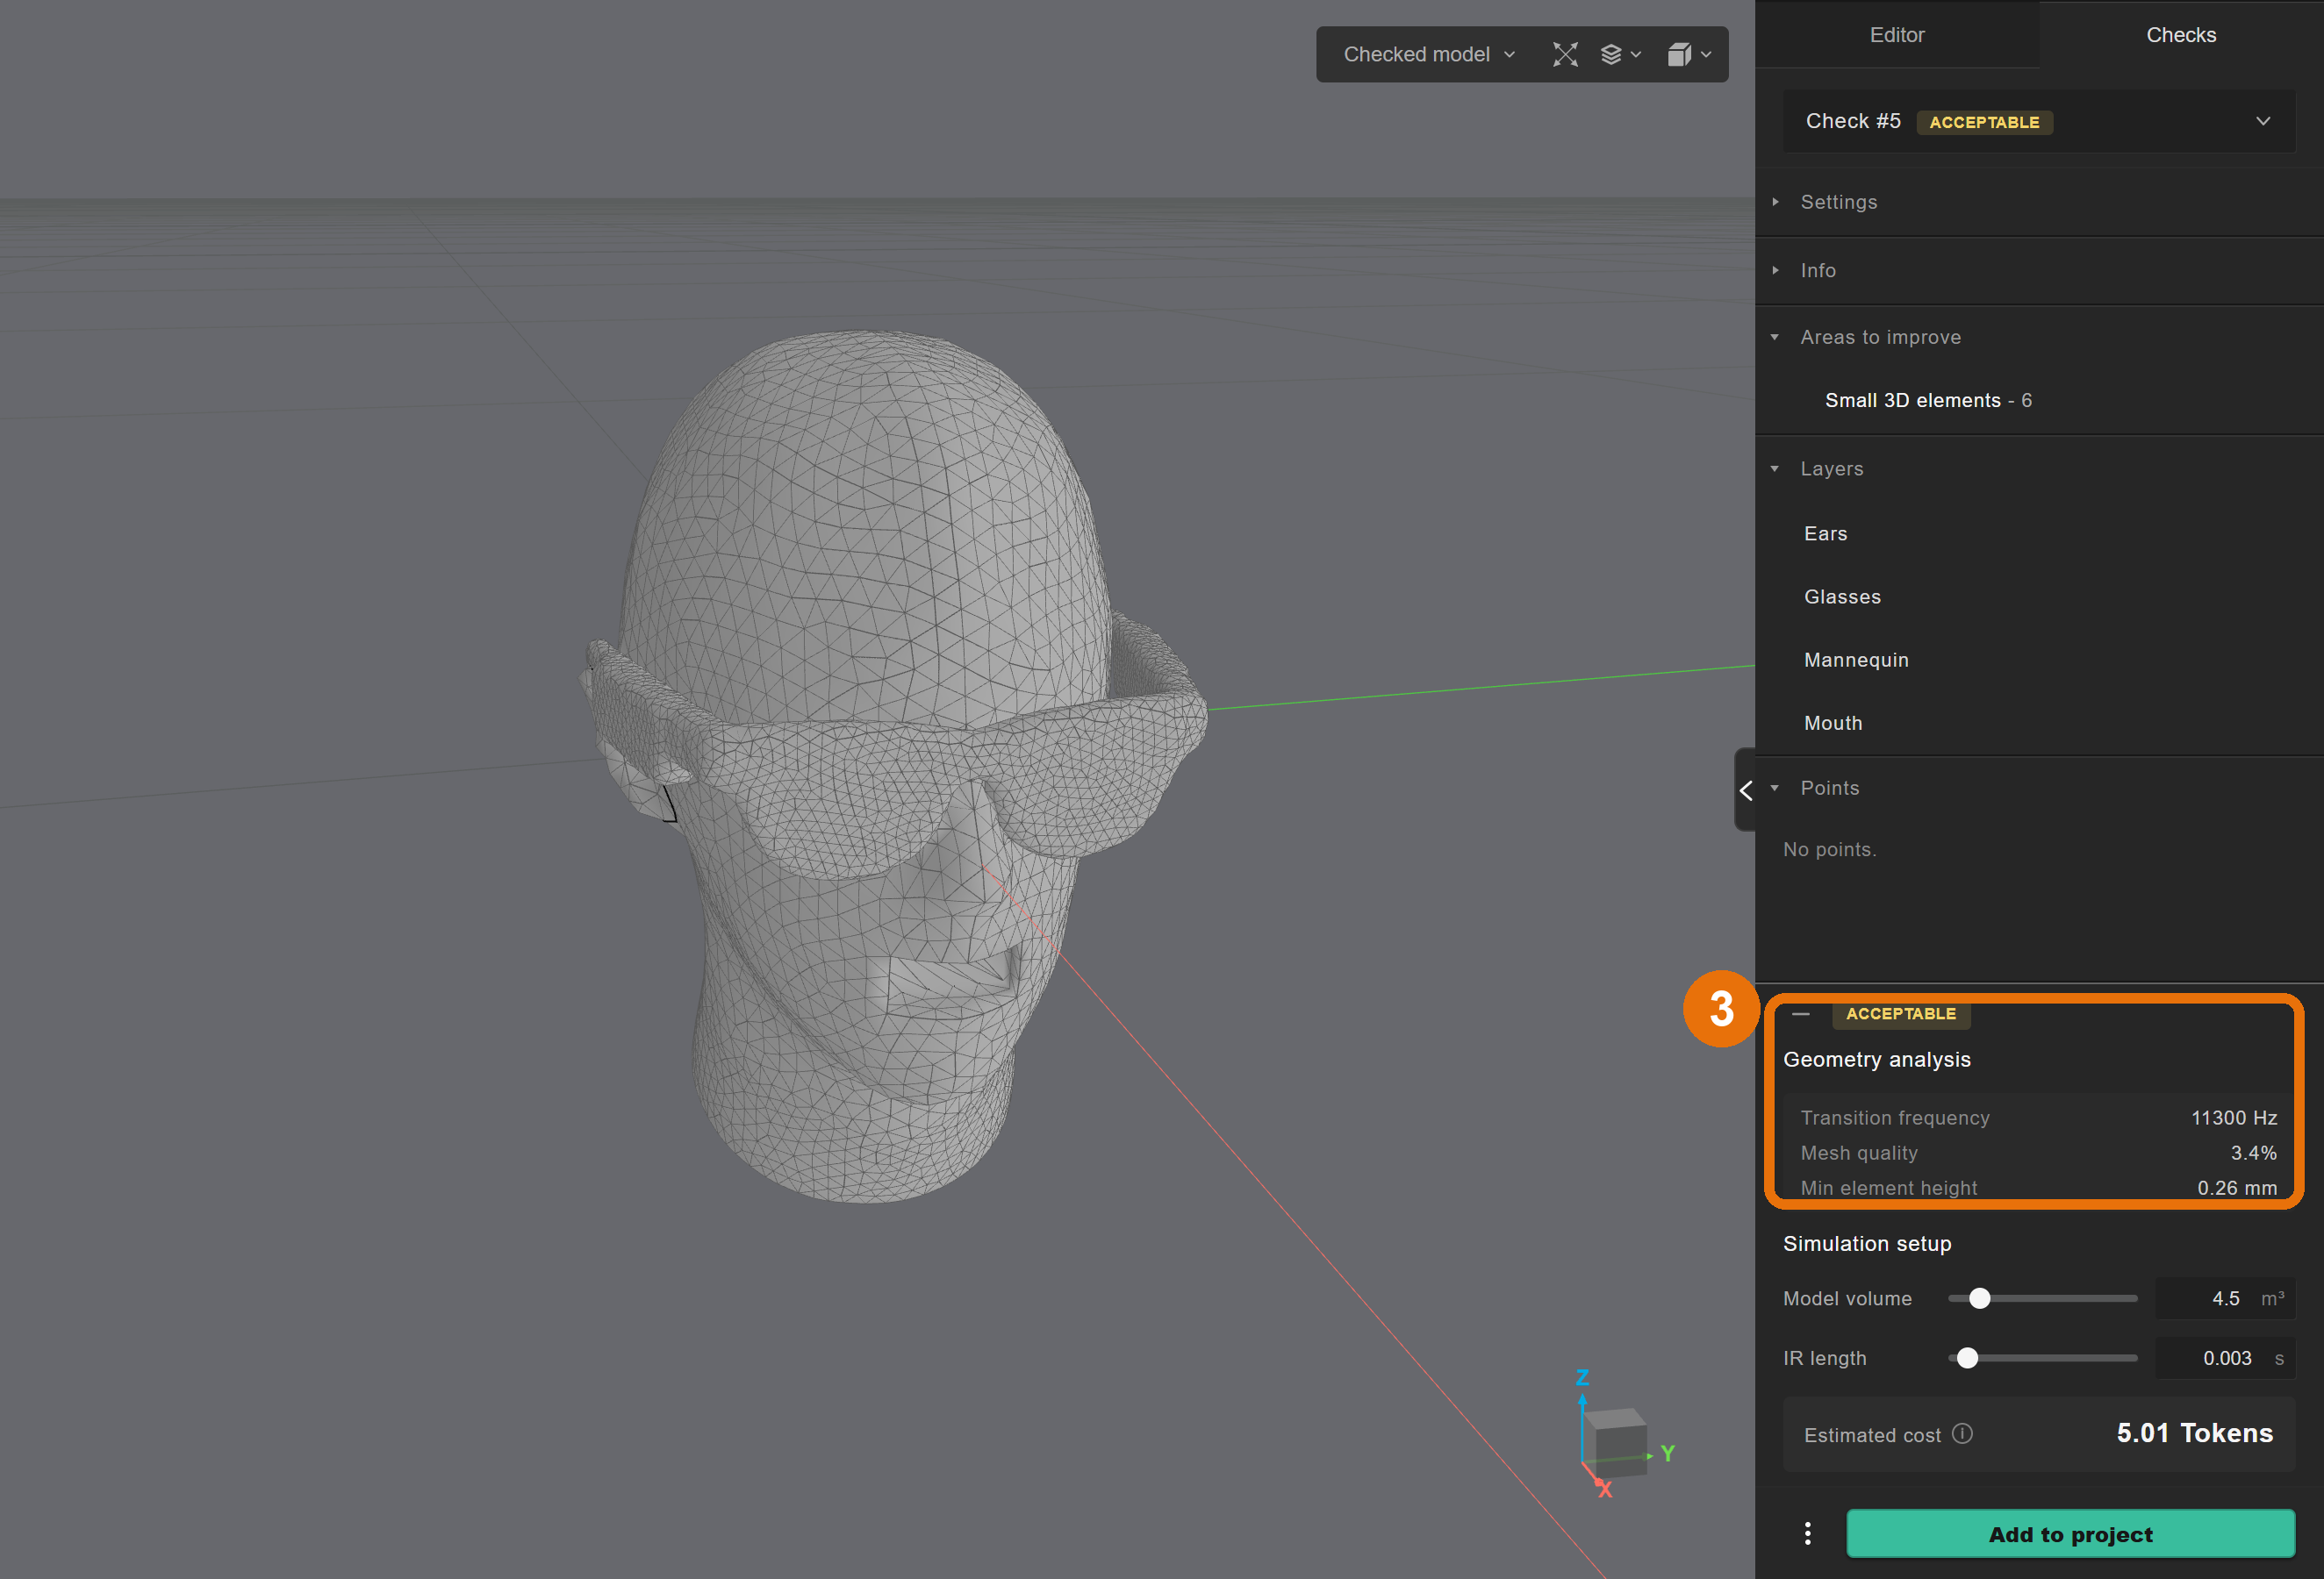The width and height of the screenshot is (2324, 1579).
Task: Adjust the IR length slider handle
Action: 1966,1357
